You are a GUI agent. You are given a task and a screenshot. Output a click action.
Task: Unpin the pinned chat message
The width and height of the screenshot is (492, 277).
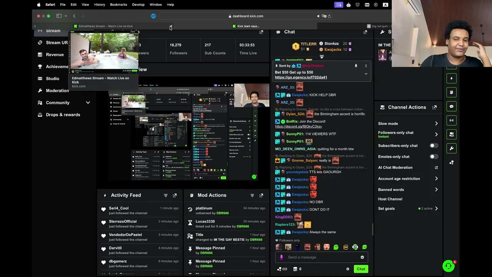356,66
